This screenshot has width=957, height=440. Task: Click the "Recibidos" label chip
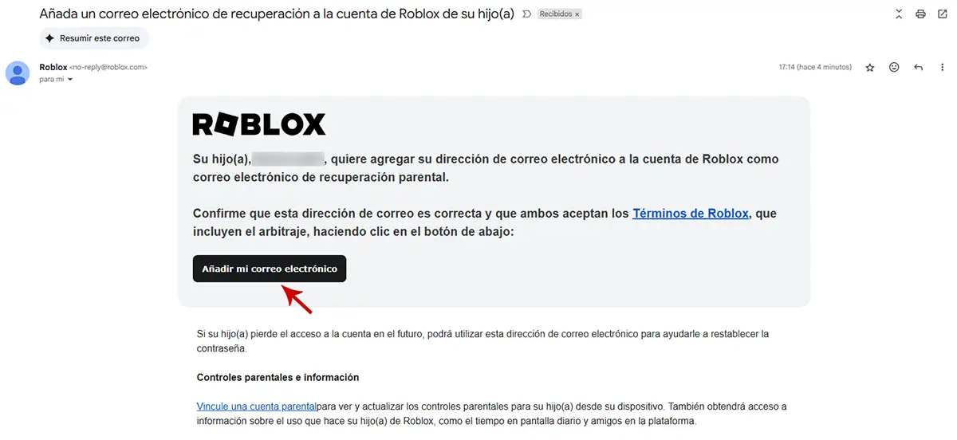tap(556, 14)
